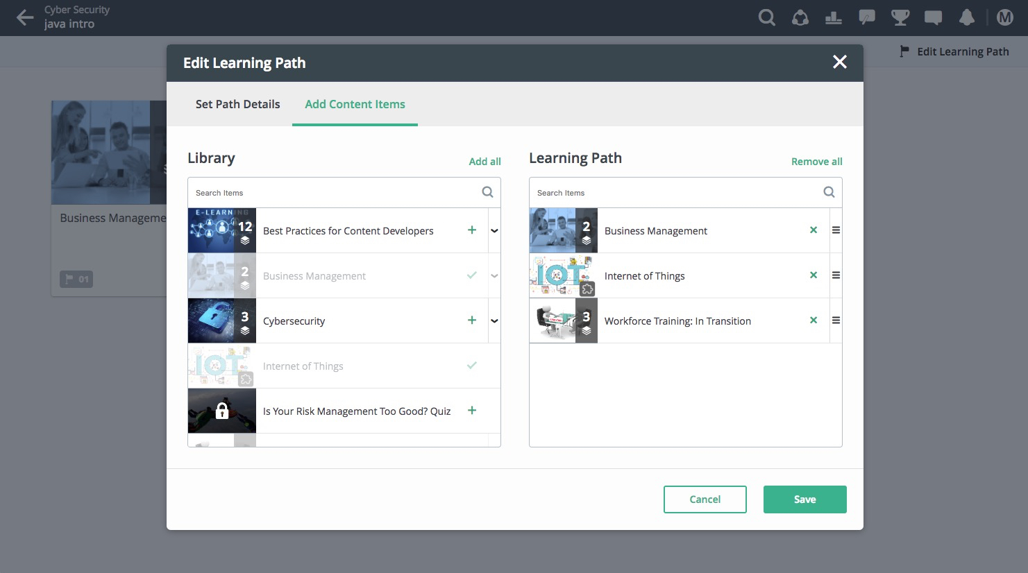Expand Best Practices for Content Developers chevron

(494, 230)
